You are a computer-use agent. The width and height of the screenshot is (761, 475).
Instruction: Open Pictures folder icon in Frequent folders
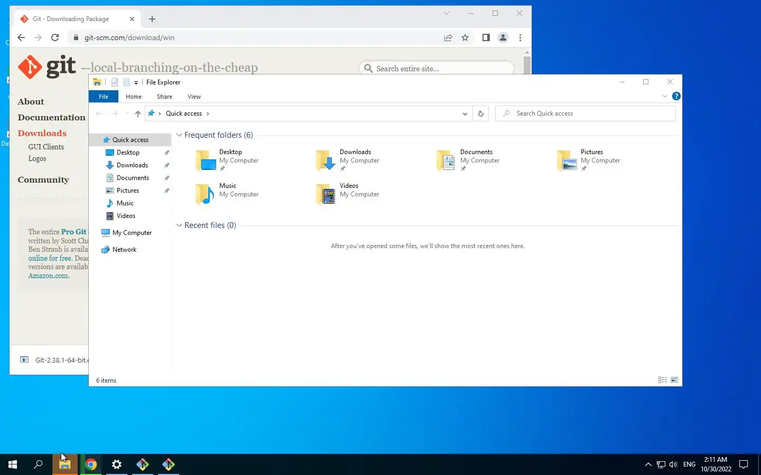(567, 160)
